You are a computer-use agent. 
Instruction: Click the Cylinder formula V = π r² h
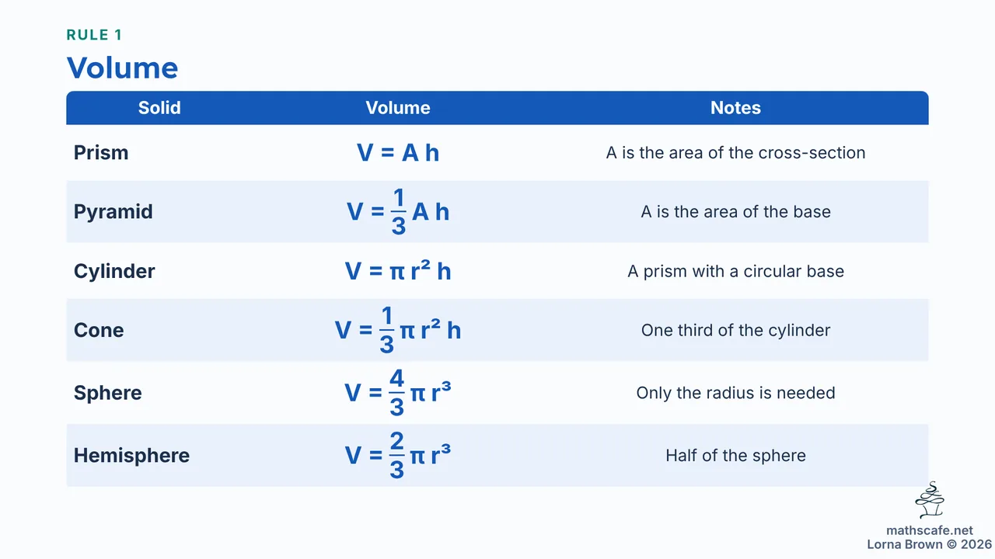(x=398, y=271)
